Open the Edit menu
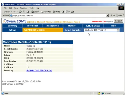Image resolution: width=126 pixels, height=96 pixels. click(x=10, y=8)
